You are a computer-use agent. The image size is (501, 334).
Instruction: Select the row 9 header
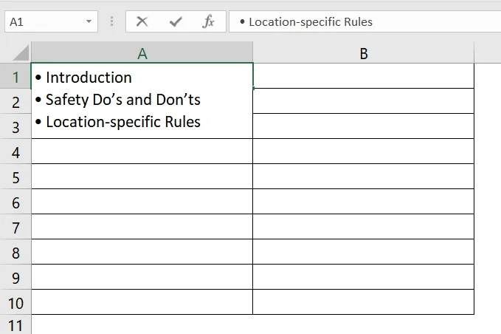coord(15,277)
